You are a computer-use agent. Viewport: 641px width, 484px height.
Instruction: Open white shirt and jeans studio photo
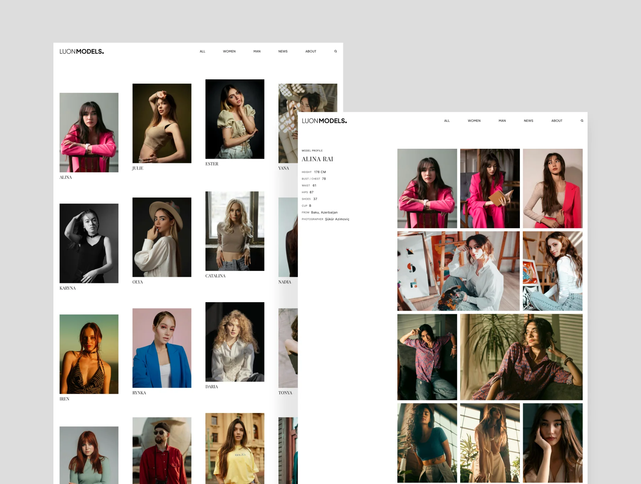(553, 271)
